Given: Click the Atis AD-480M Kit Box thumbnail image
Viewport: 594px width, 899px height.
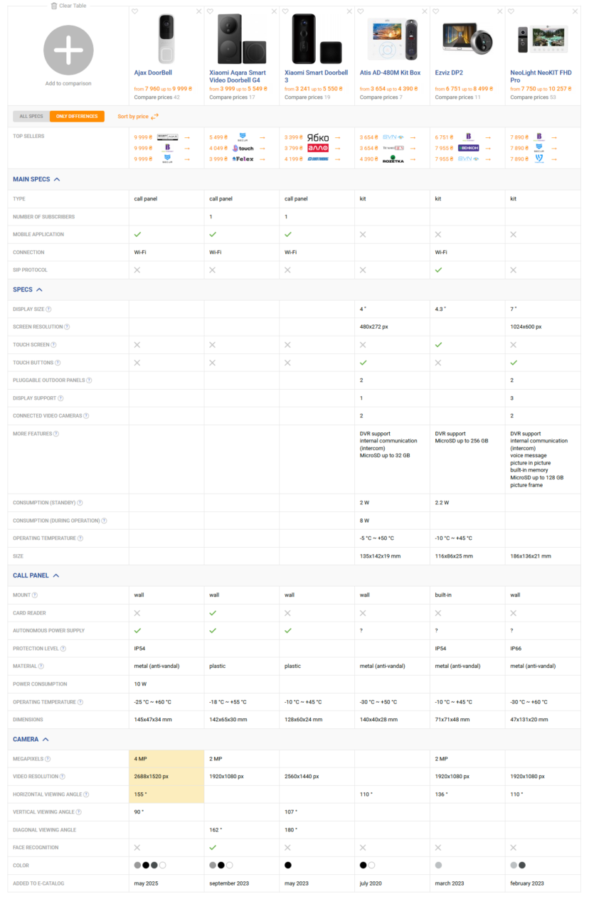Looking at the screenshot, I should 392,40.
